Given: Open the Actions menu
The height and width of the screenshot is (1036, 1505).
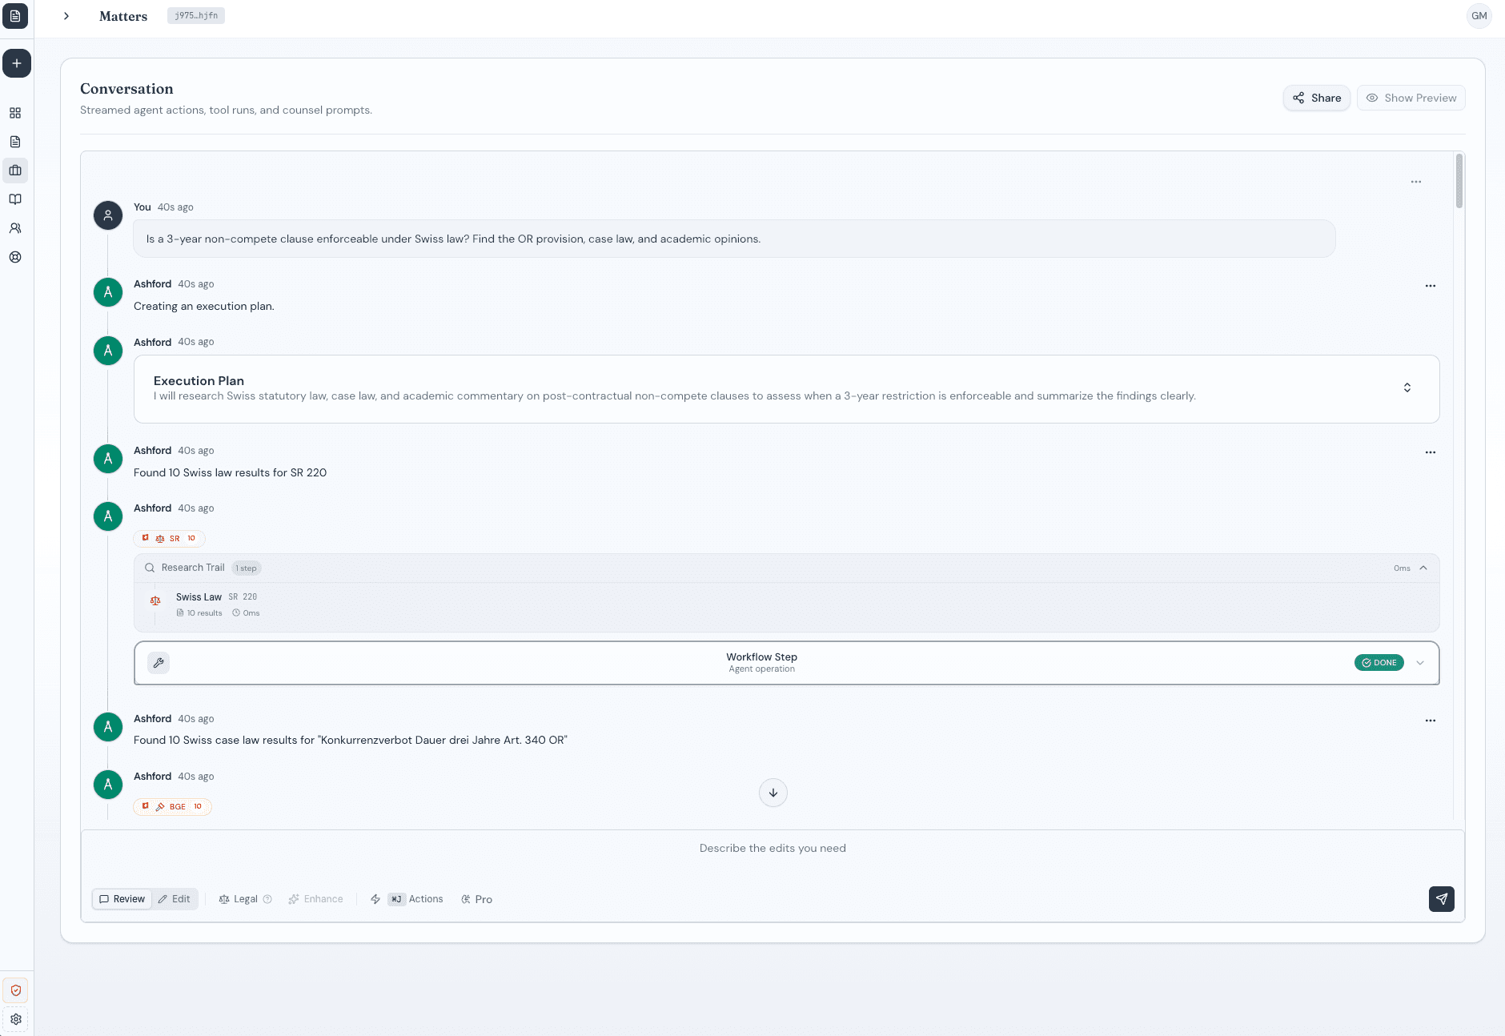Looking at the screenshot, I should click(416, 899).
